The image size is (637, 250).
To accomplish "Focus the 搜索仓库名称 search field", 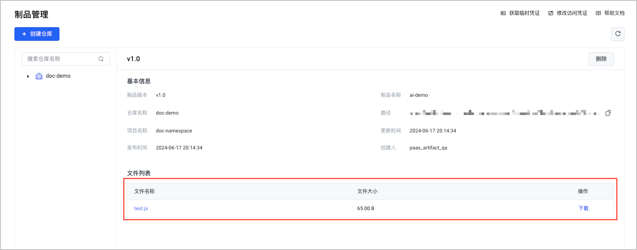I will click(62, 59).
